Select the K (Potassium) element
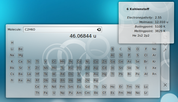The height and width of the screenshot is (102, 178). (12, 61)
